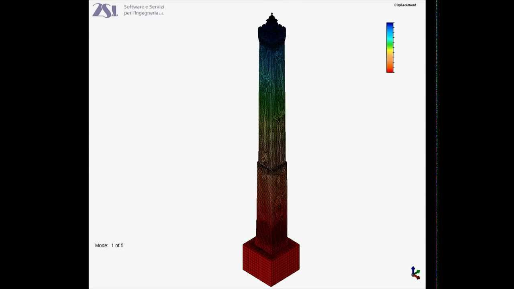Click the XYZ axis orientation triad
Screen dimensions: 514x289
tap(416, 273)
